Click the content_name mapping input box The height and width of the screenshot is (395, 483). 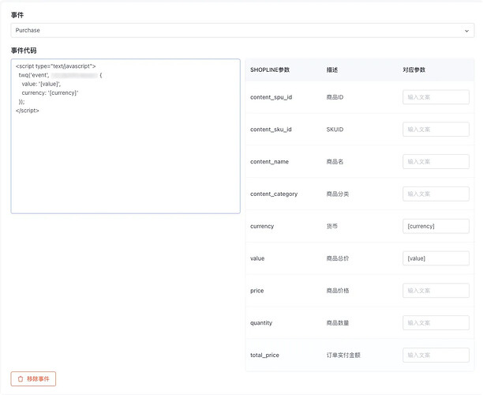(x=436, y=162)
